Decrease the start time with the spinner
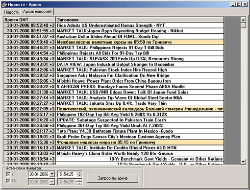This screenshot has width=250, height=190. pos(79,176)
